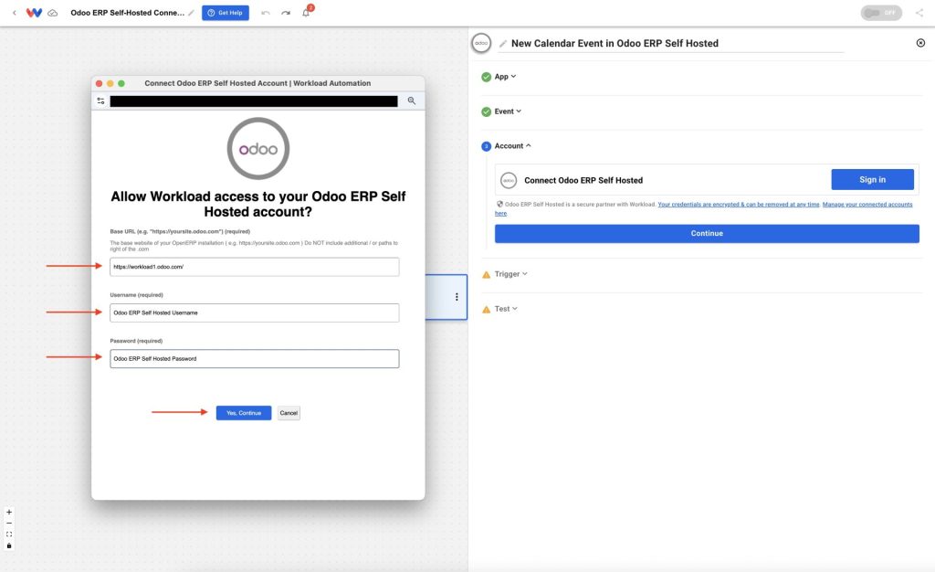Click Cancel in the popup
The width and height of the screenshot is (935, 572).
coord(289,413)
